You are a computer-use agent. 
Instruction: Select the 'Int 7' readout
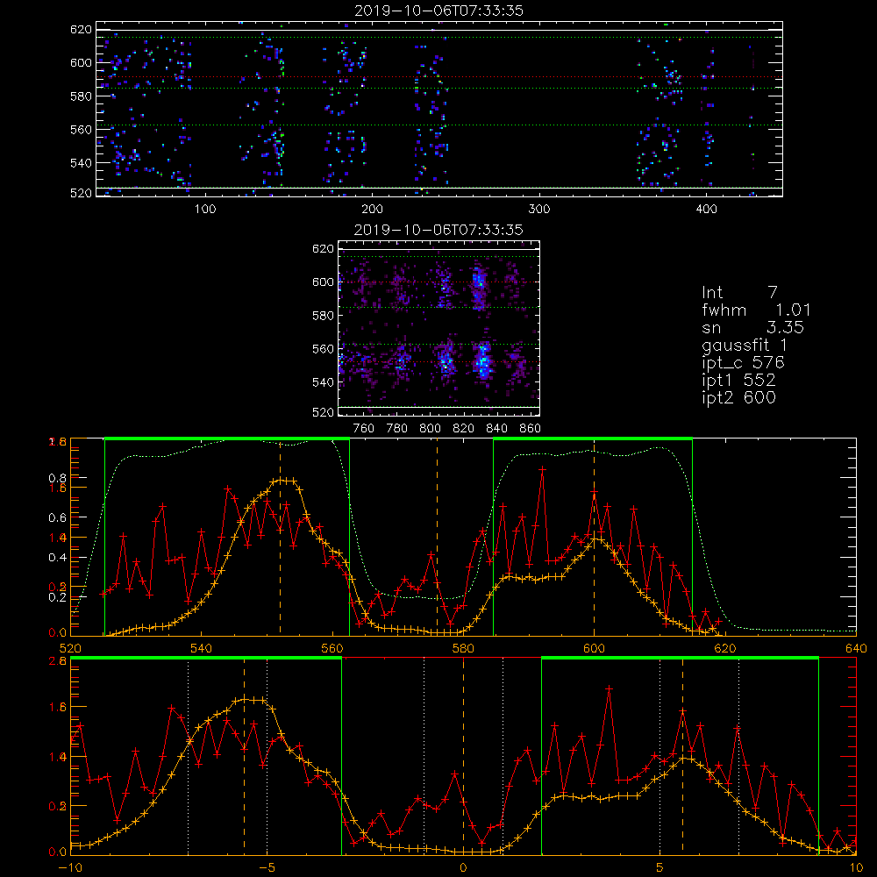point(740,293)
